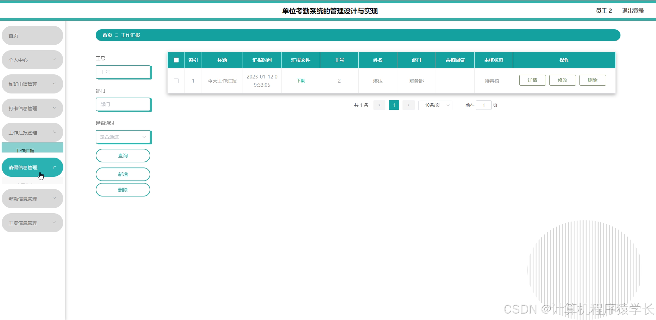Check the checkbox on row 1

176,81
